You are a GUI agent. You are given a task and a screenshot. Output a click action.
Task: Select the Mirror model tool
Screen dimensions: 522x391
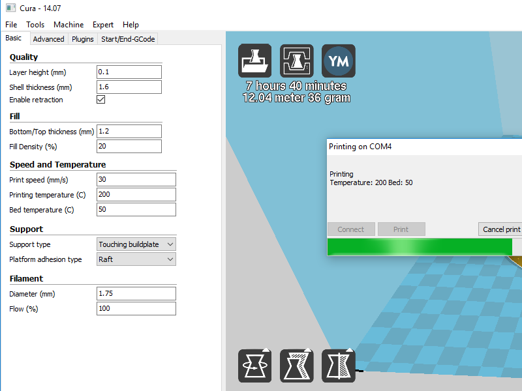pos(339,366)
